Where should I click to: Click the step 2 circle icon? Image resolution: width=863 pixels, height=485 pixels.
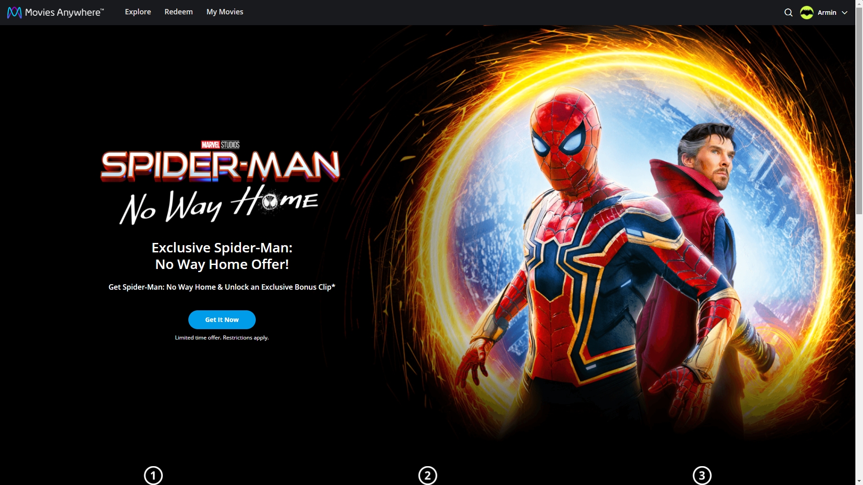click(x=427, y=475)
